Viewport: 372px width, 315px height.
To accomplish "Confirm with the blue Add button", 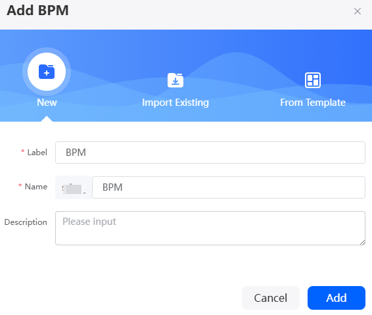I will click(x=337, y=298).
